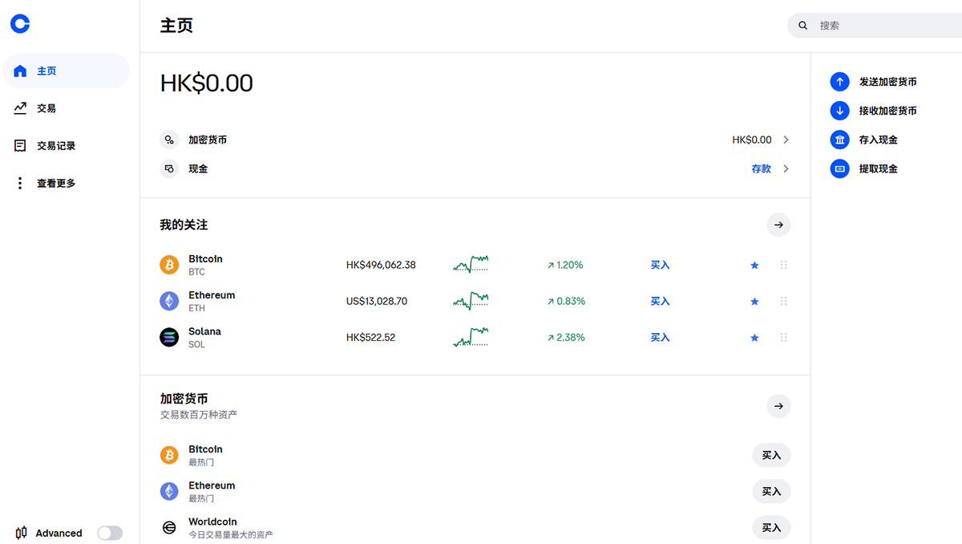Click the receipt icon beside 交易记录
Screen dimensions: 962x544
pyautogui.click(x=20, y=145)
